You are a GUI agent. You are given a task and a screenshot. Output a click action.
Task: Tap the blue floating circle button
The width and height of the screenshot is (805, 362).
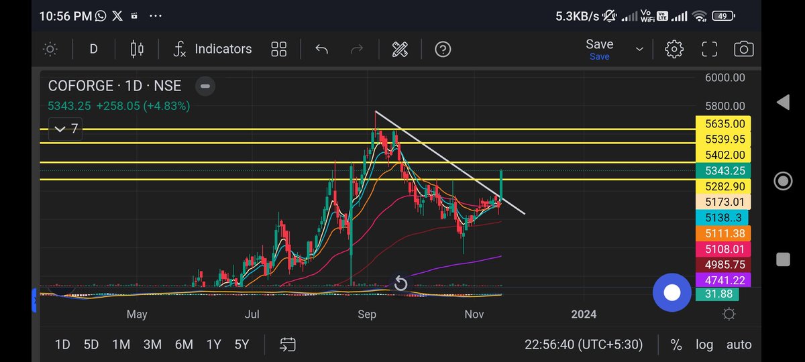pos(672,293)
